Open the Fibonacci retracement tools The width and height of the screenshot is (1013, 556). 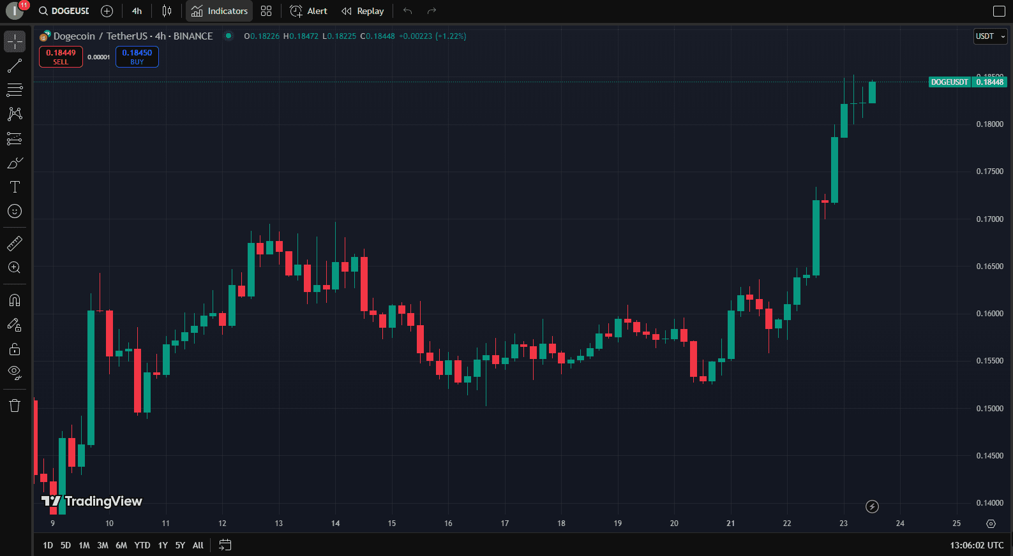(15, 90)
